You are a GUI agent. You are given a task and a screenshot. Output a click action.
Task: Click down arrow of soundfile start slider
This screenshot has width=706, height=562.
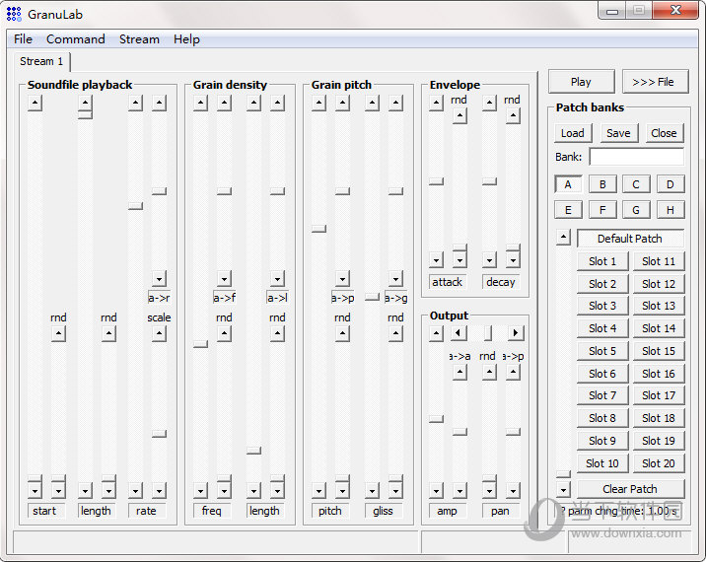(35, 490)
